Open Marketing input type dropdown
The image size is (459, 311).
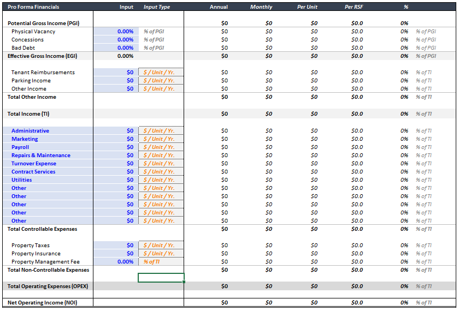click(161, 139)
